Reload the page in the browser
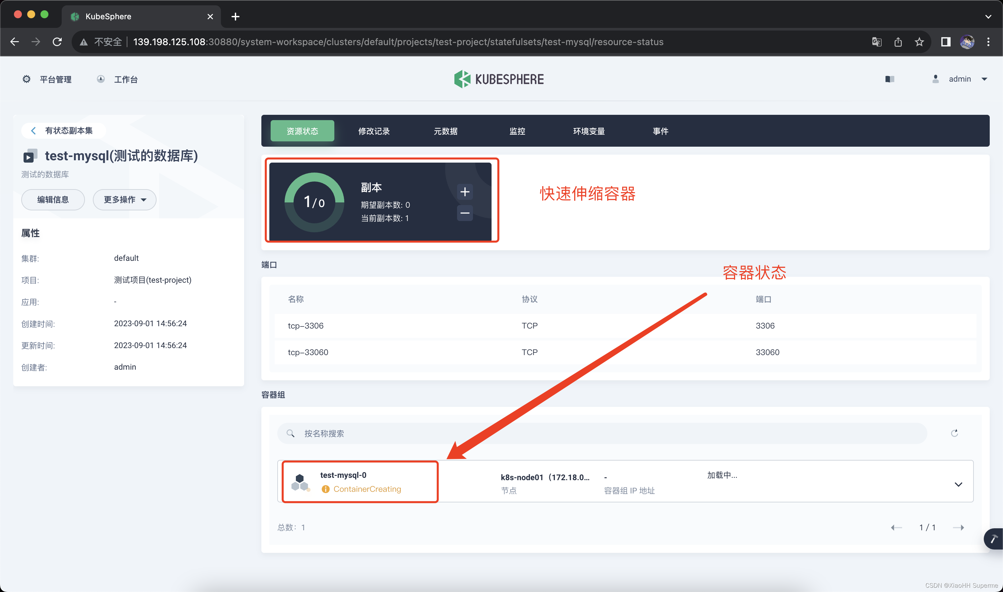1003x592 pixels. [x=57, y=42]
